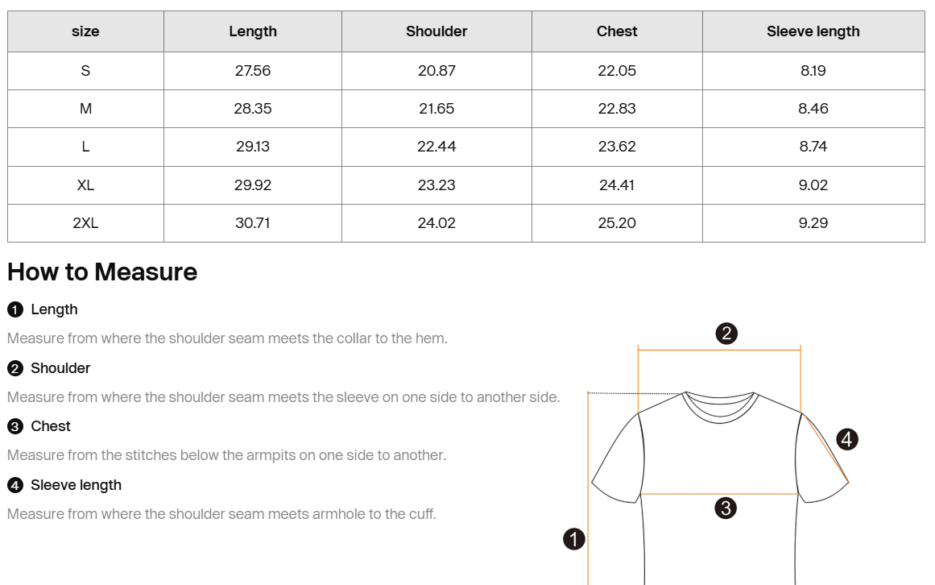The width and height of the screenshot is (935, 585).
Task: Click the 27.56 length value for size S
Action: pos(253,71)
